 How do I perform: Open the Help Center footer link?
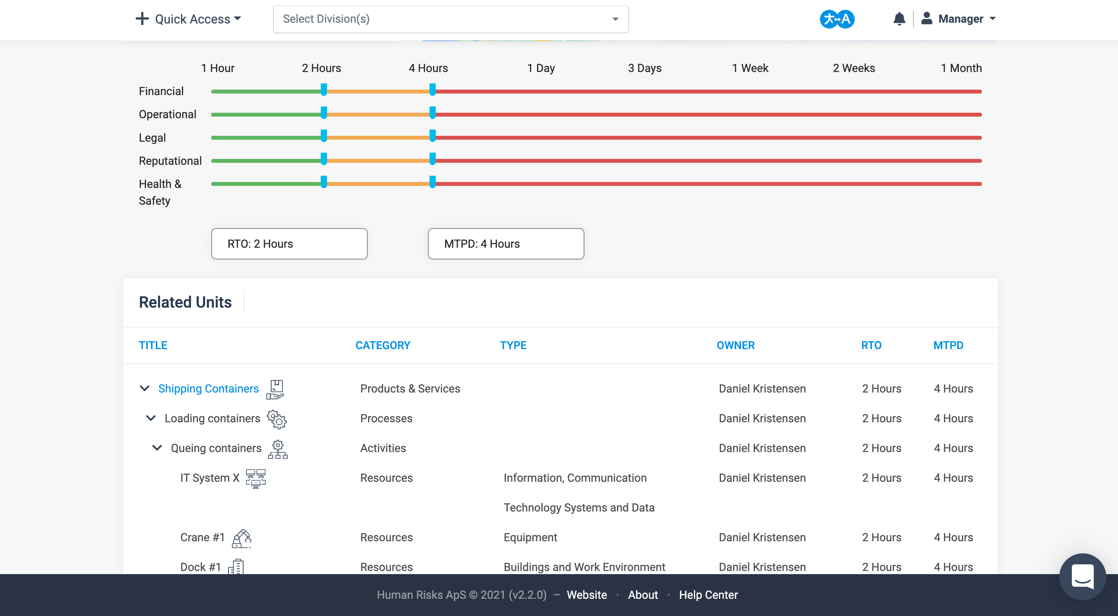tap(708, 595)
